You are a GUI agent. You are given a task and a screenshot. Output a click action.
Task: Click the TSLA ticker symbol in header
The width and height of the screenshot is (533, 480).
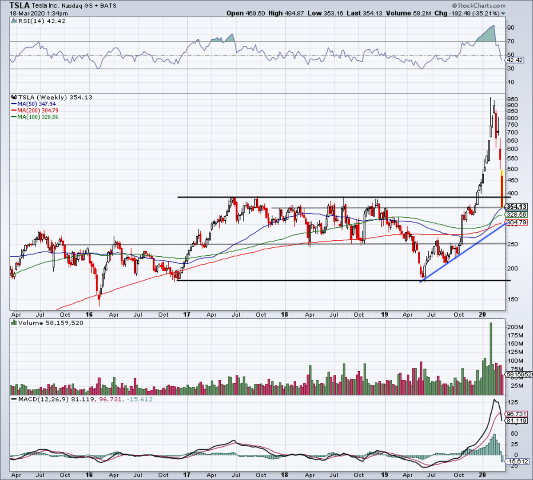pyautogui.click(x=20, y=6)
